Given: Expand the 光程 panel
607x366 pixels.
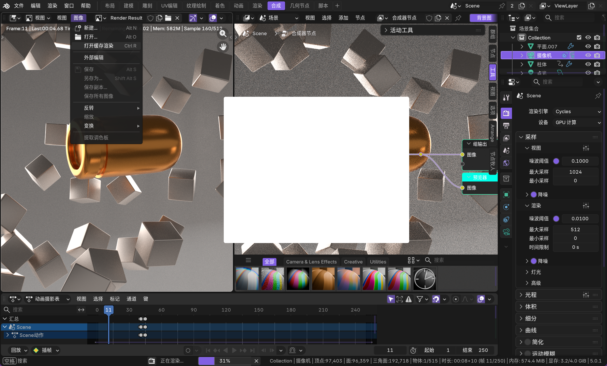Looking at the screenshot, I should click(531, 295).
